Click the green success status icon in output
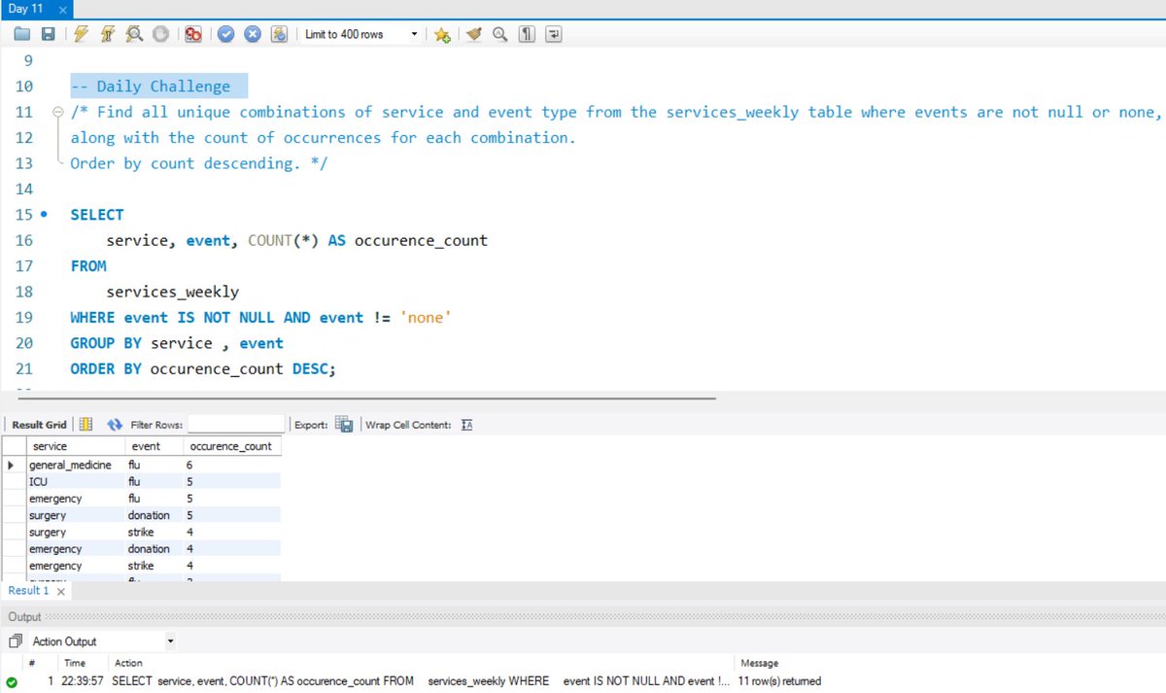This screenshot has height=693, width=1166. (x=11, y=681)
